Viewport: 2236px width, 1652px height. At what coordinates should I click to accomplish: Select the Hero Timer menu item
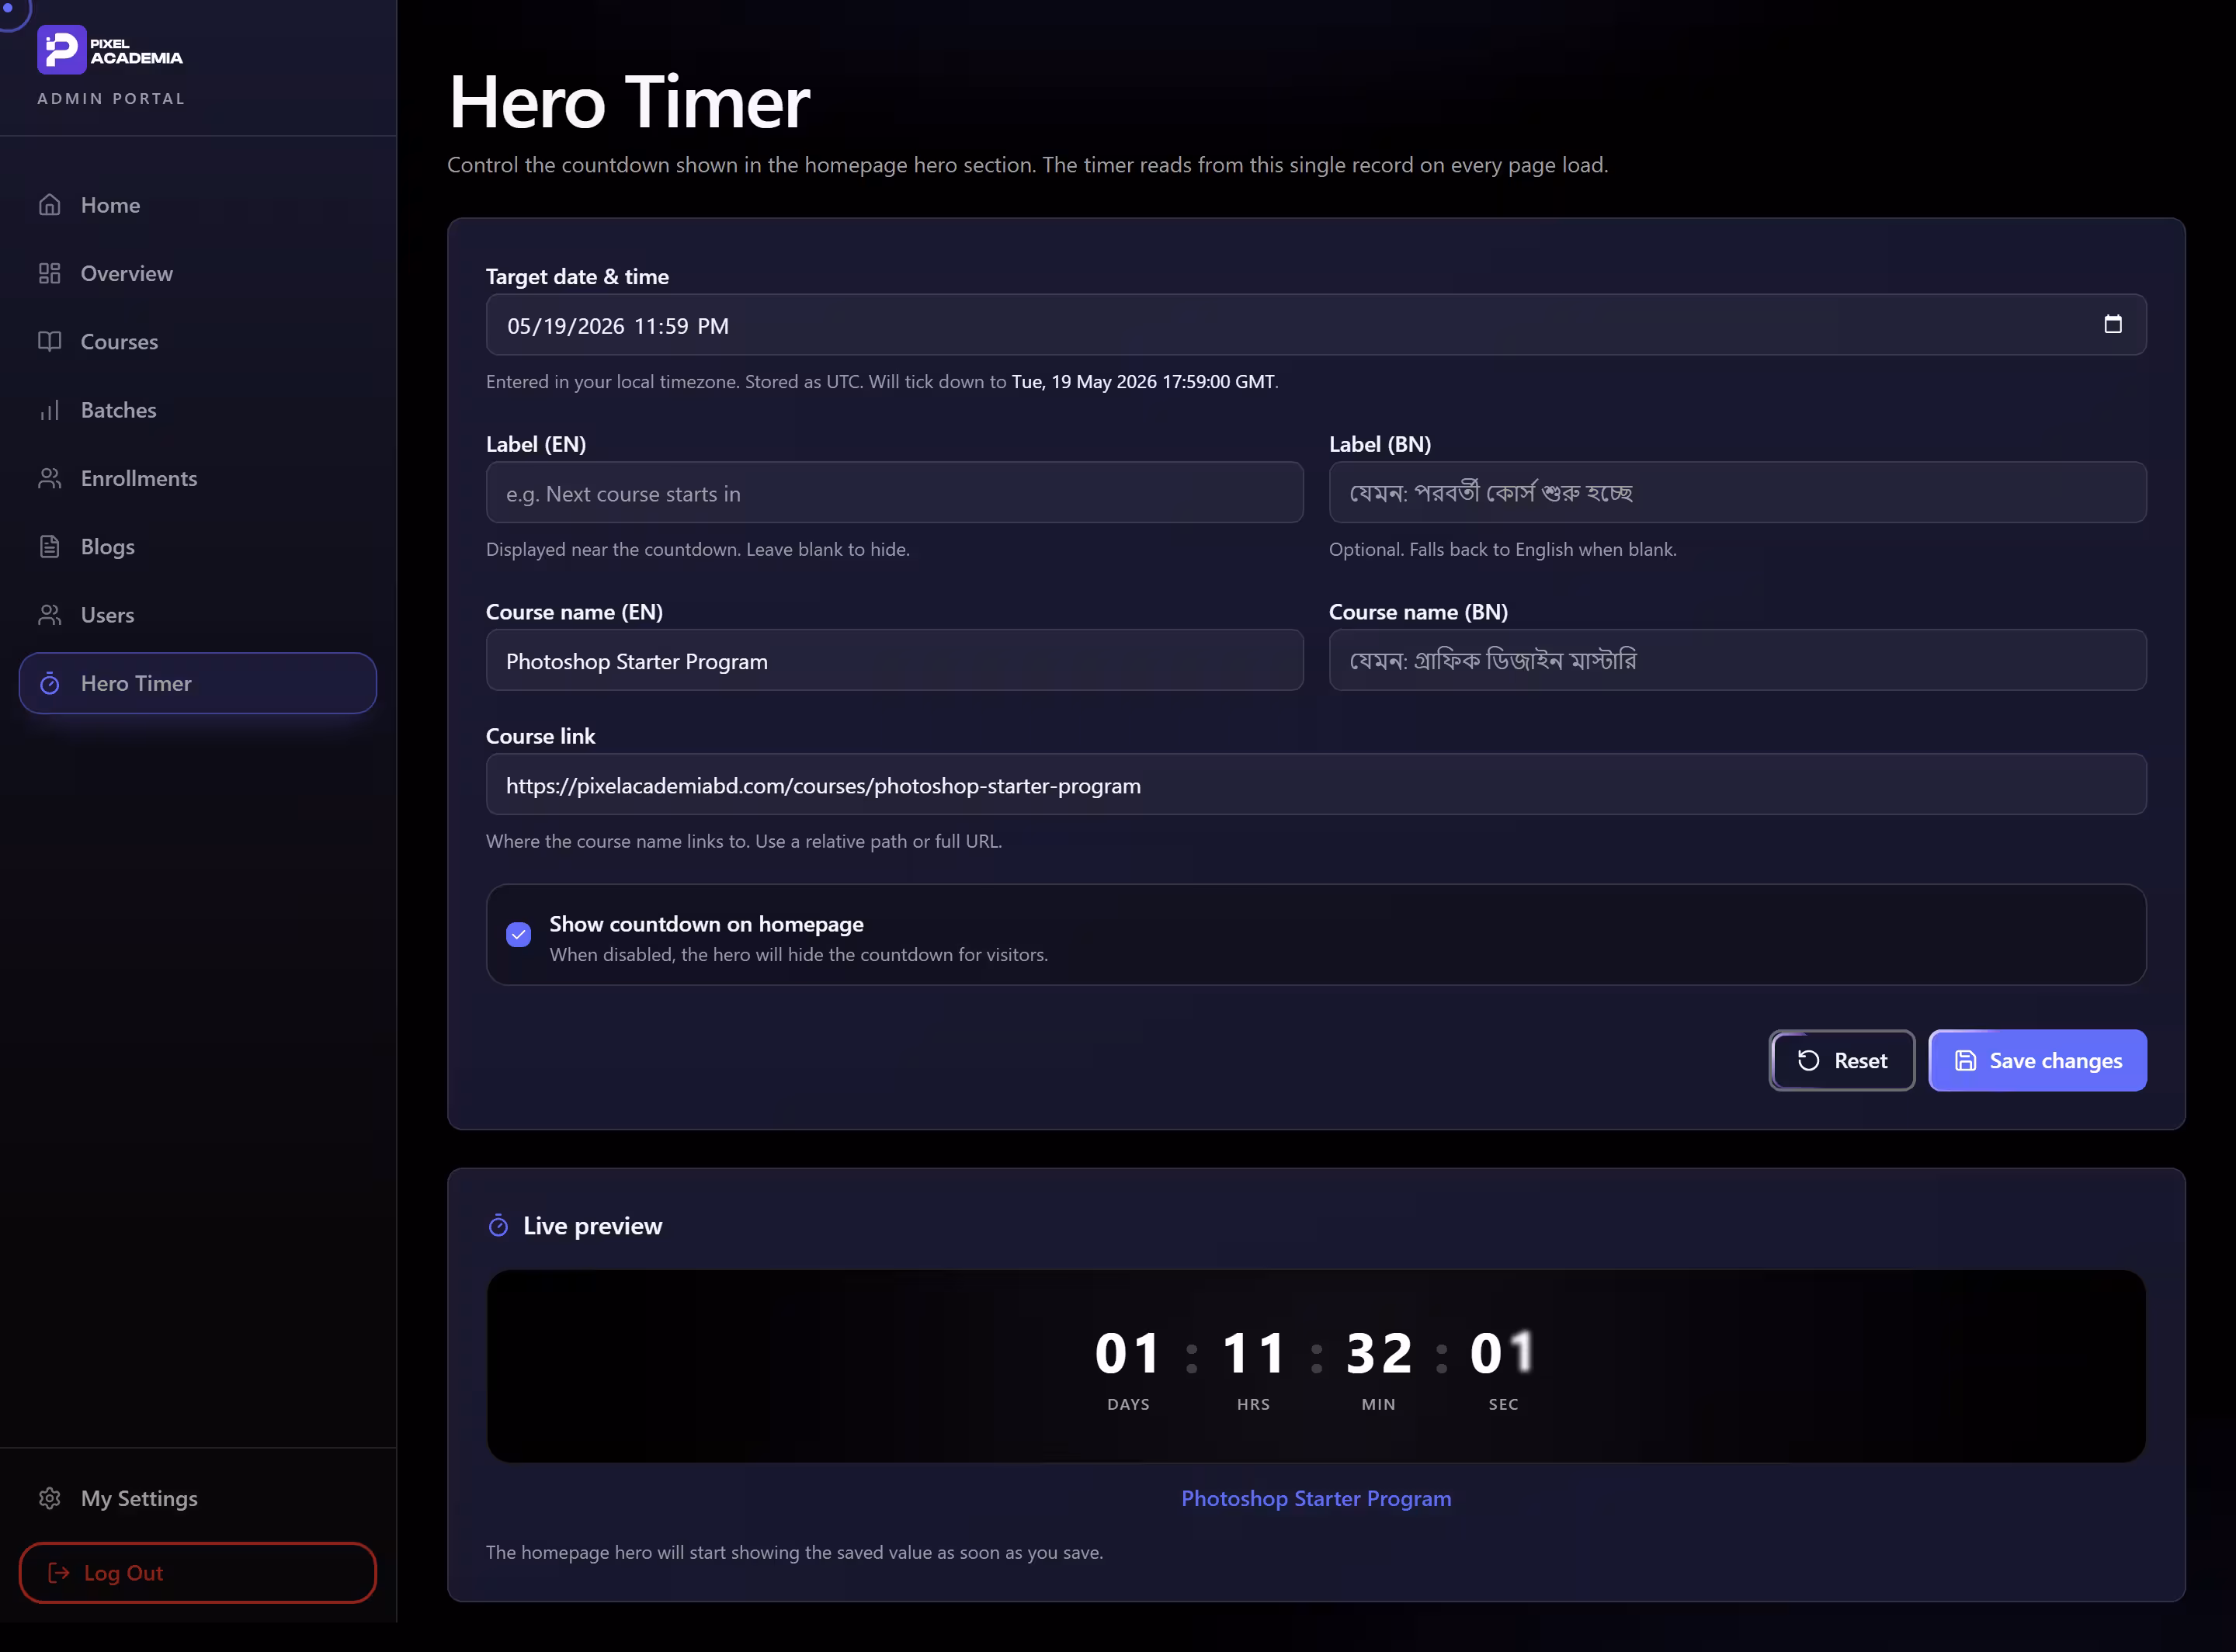[x=198, y=683]
